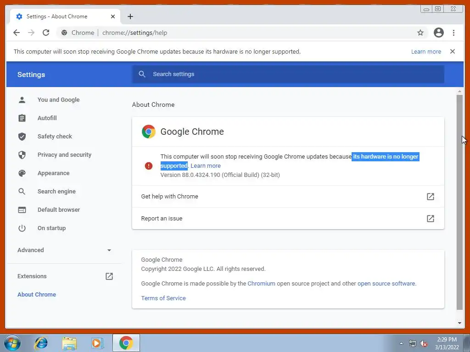Bookmark this page with the star icon
This screenshot has width=470, height=352.
420,33
